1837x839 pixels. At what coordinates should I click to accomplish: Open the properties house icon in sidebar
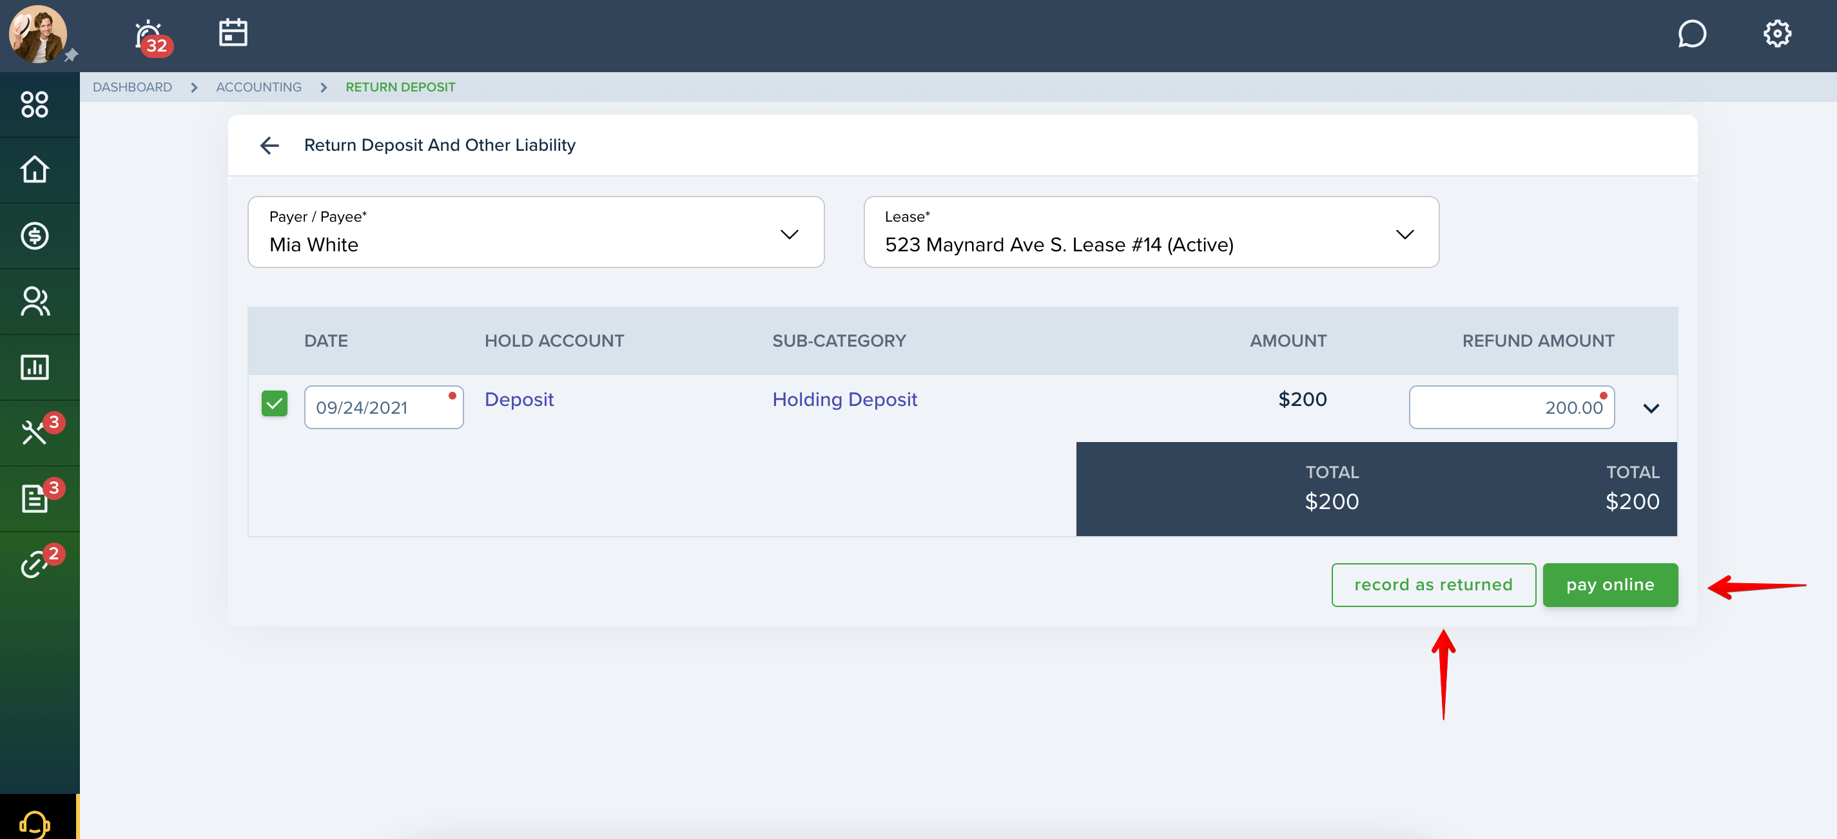pyautogui.click(x=34, y=169)
